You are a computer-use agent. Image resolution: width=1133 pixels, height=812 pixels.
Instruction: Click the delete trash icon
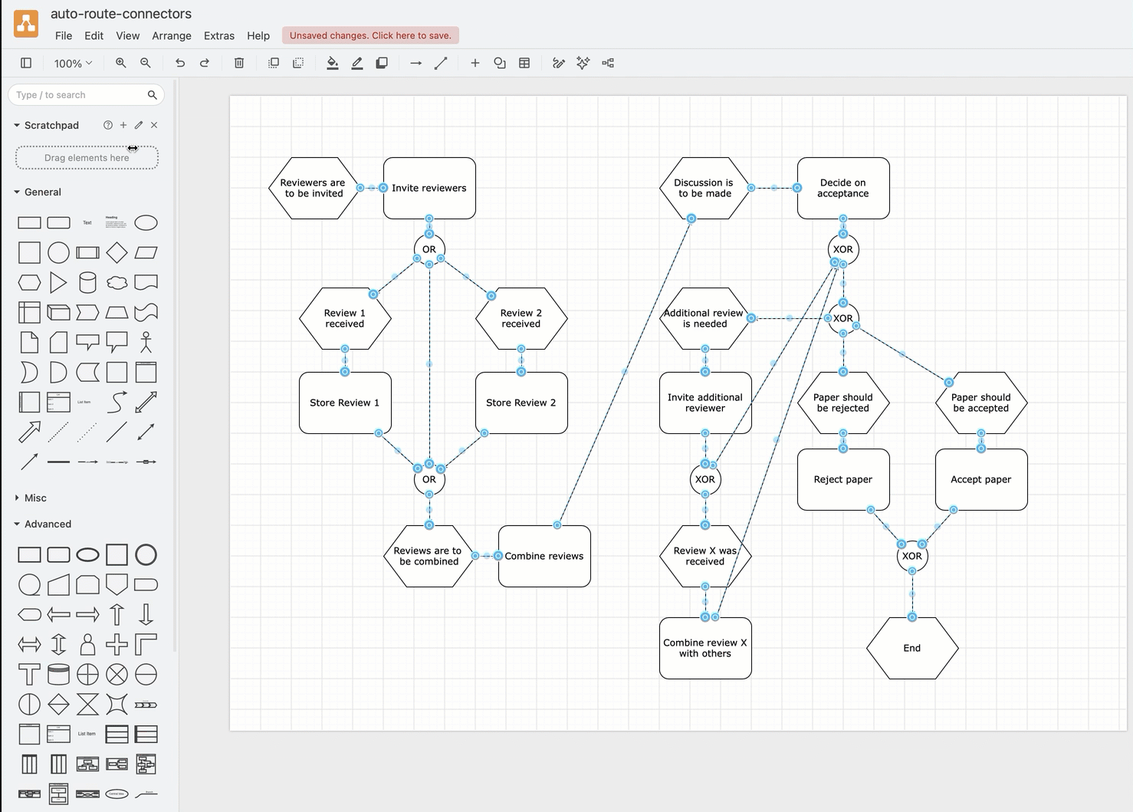pos(239,63)
